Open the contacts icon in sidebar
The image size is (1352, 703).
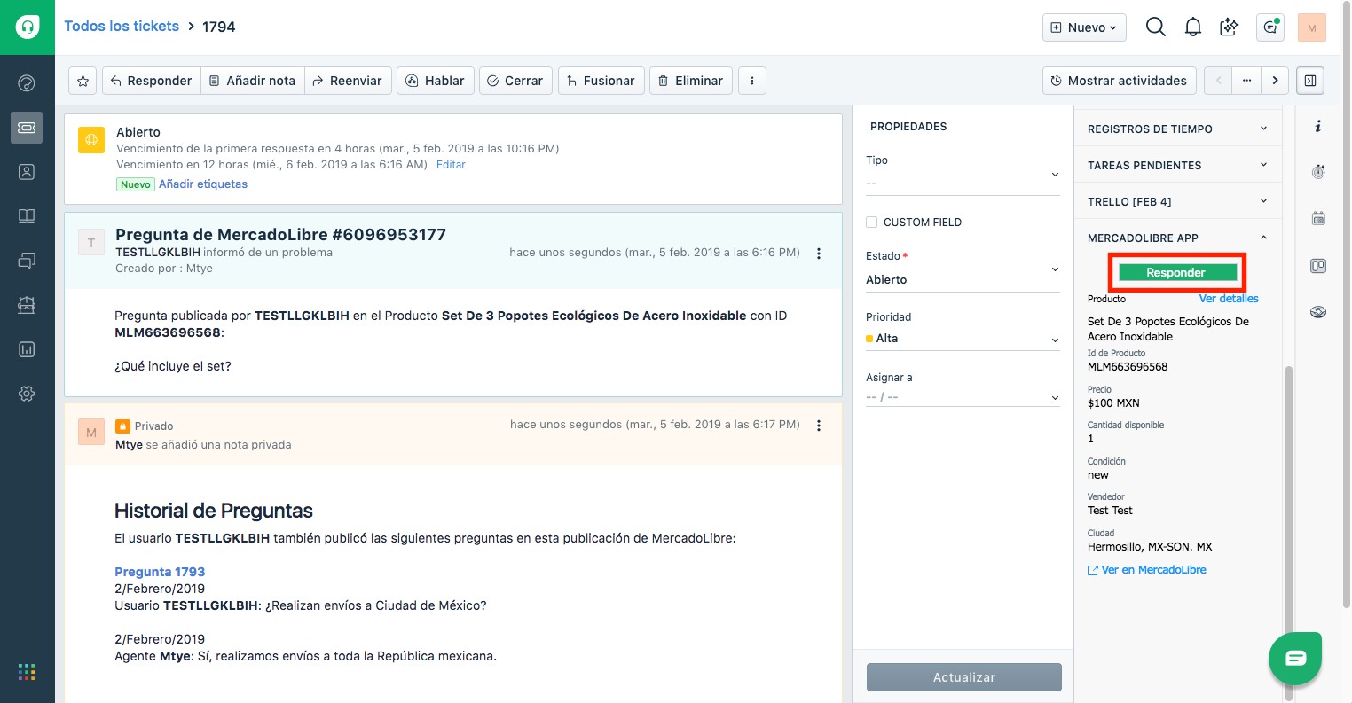coord(27,172)
